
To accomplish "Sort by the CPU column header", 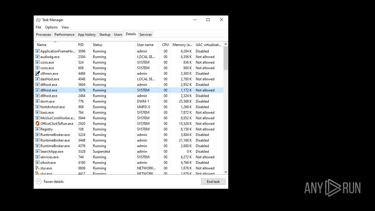I will click(x=165, y=45).
